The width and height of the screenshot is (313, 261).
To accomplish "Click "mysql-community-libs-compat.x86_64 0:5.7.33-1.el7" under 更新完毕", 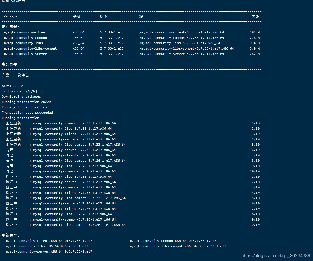I will point(178,246).
